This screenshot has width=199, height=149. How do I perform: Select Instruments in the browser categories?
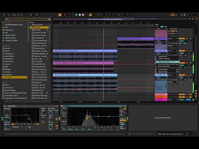click(x=9, y=54)
